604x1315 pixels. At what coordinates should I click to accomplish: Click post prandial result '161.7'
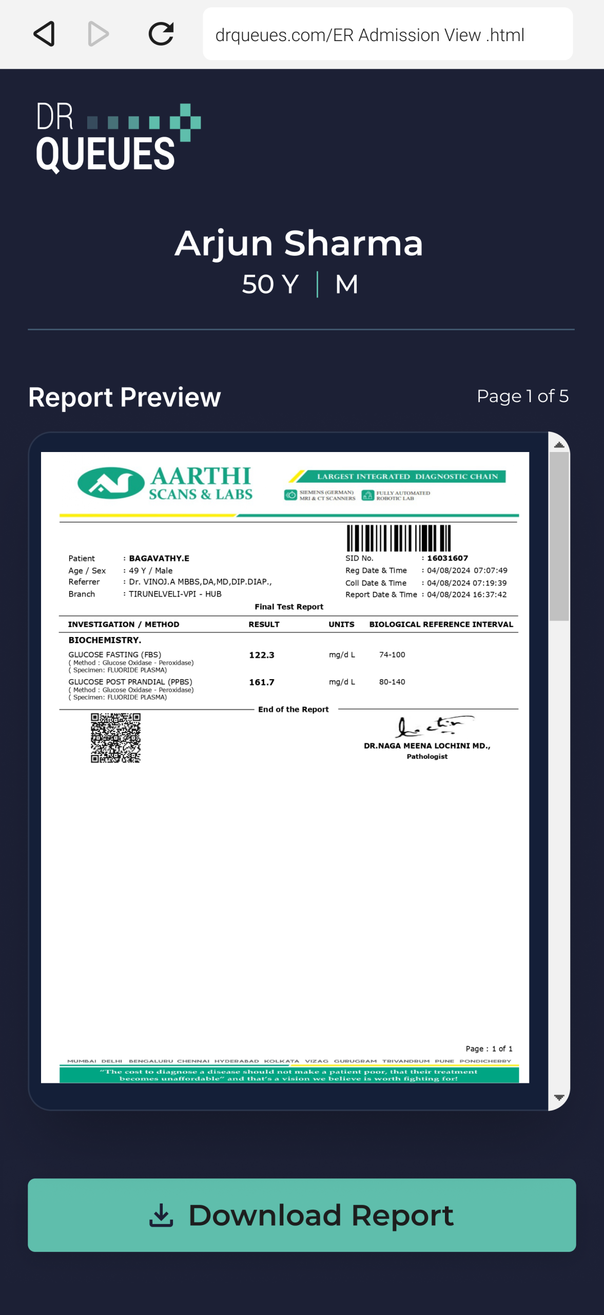[262, 682]
